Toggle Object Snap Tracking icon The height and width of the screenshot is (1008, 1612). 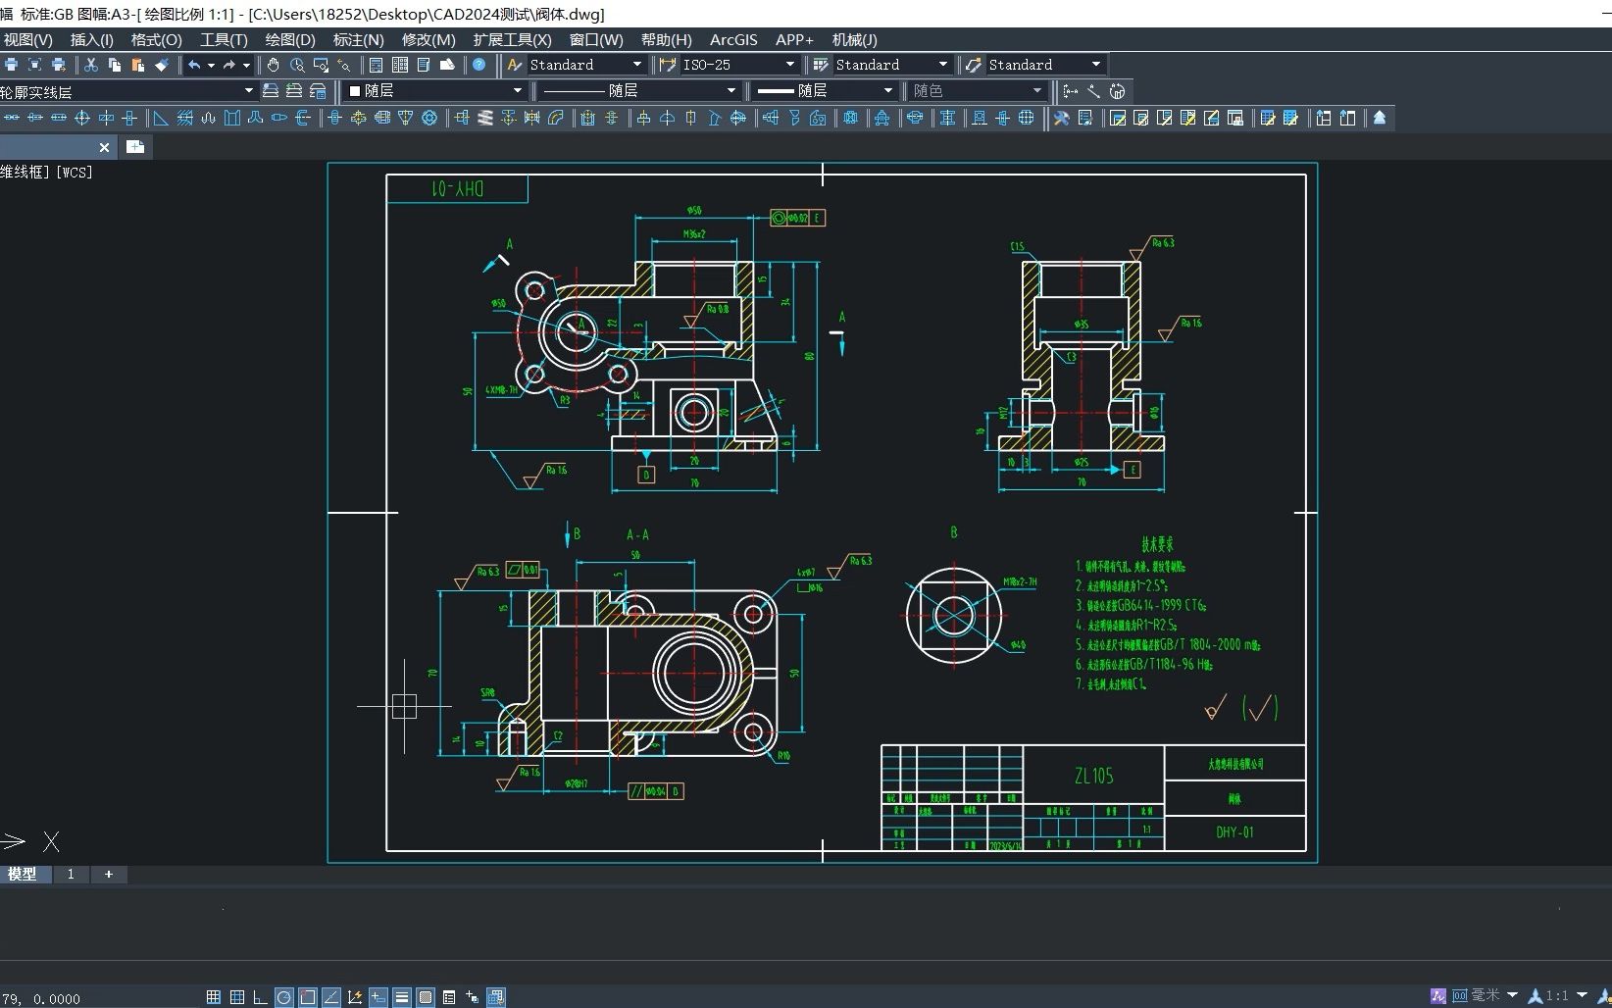[x=330, y=997]
